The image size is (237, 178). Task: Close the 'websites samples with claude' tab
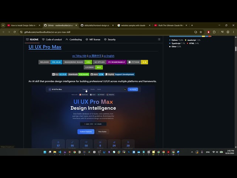(x=150, y=26)
